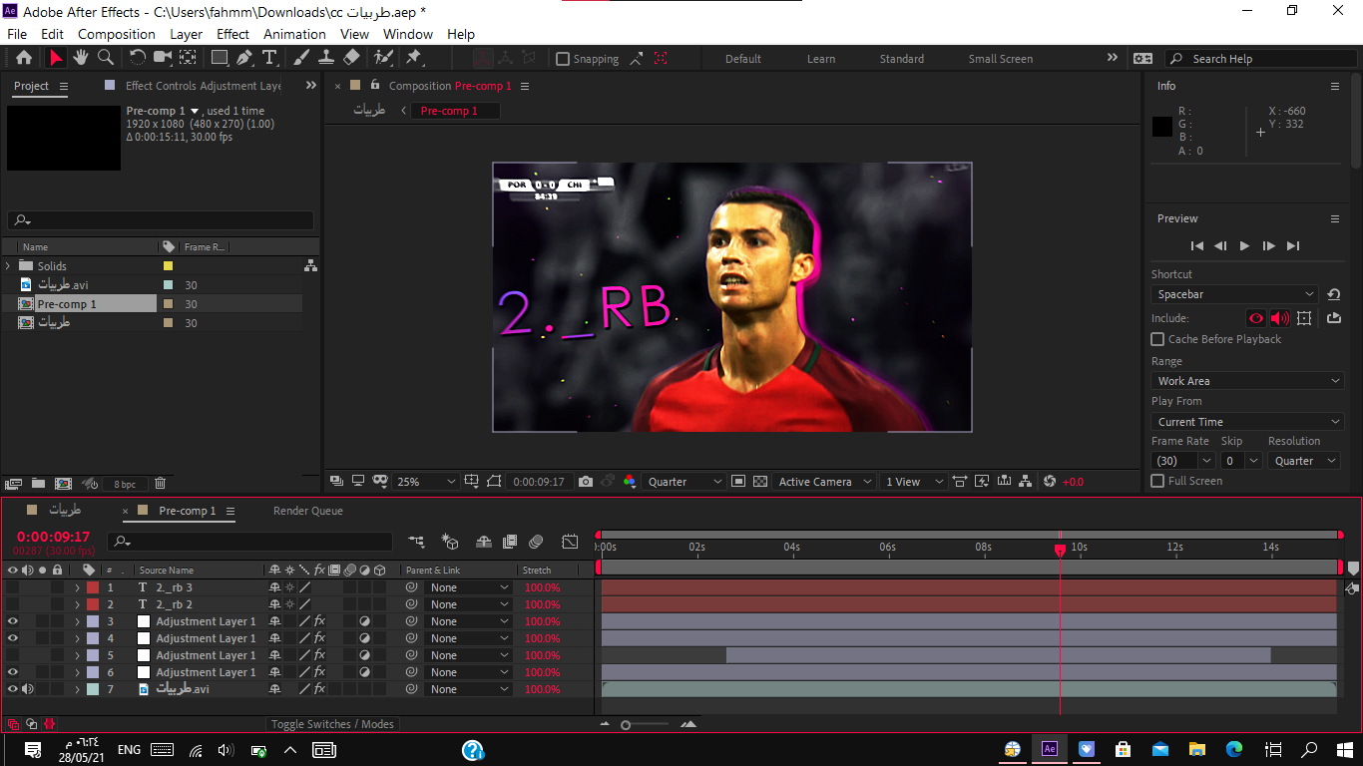
Task: Open the Active Camera dropdown
Action: pos(824,482)
